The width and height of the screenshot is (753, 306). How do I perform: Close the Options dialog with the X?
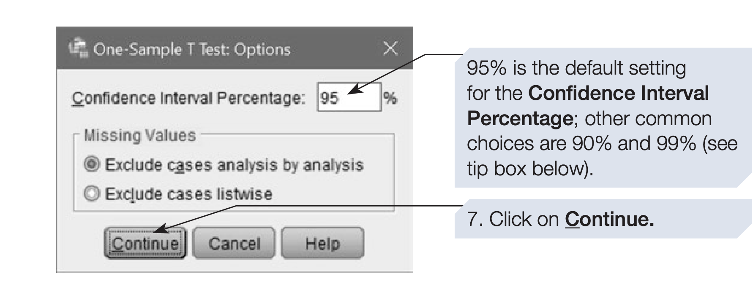390,48
